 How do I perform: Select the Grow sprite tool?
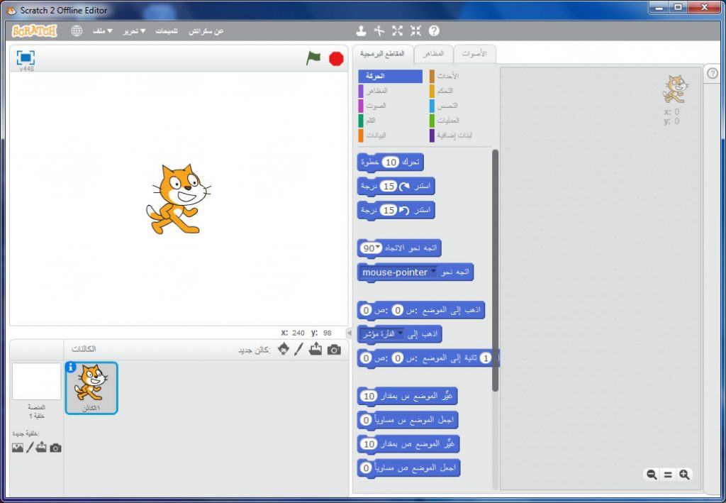click(x=397, y=31)
